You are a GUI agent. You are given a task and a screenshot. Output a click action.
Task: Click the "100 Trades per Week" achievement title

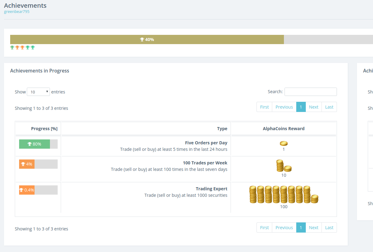point(205,163)
